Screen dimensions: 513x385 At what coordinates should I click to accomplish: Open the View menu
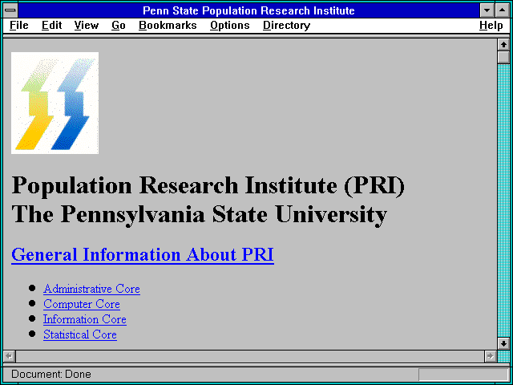[x=87, y=26]
